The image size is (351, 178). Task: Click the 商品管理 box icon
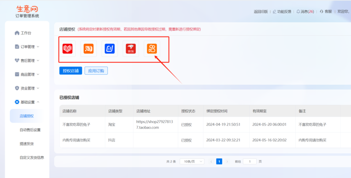click(x=17, y=74)
